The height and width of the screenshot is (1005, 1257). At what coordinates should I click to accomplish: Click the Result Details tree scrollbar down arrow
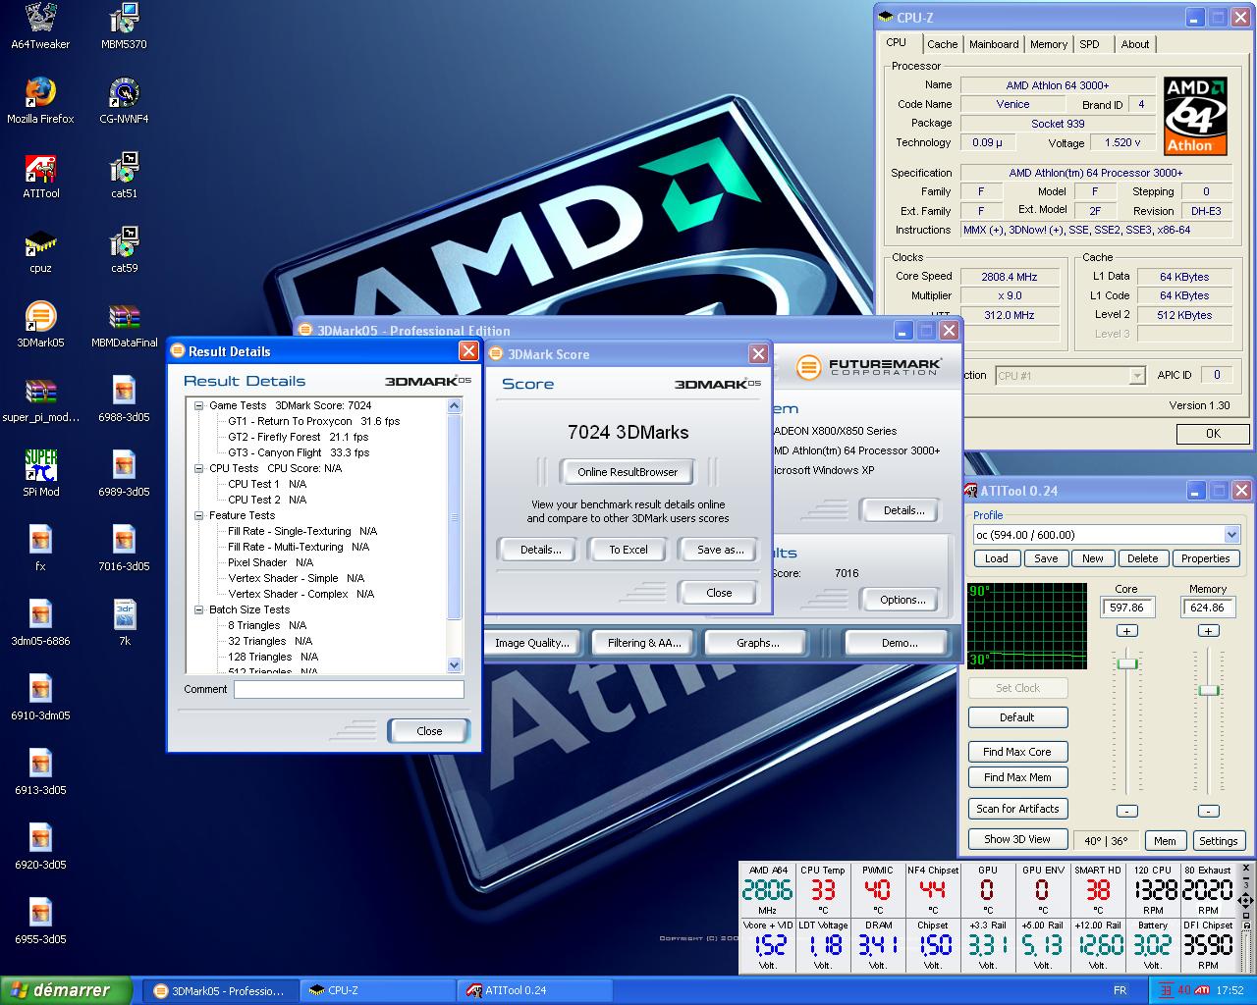point(454,665)
